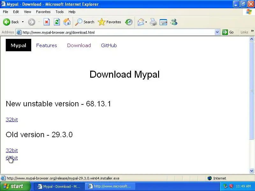Open the Back history dropdown arrow
This screenshot has height=191, width=255.
tap(23, 22)
